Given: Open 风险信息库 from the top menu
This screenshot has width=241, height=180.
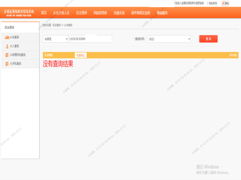Looking at the screenshot, I should point(100,13).
